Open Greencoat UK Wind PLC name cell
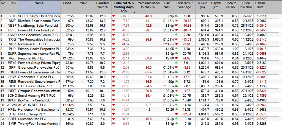 coord(39,77)
